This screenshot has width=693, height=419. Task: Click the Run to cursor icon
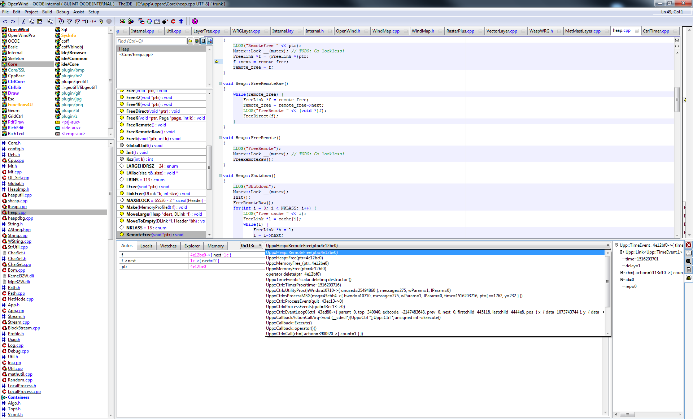[85, 21]
